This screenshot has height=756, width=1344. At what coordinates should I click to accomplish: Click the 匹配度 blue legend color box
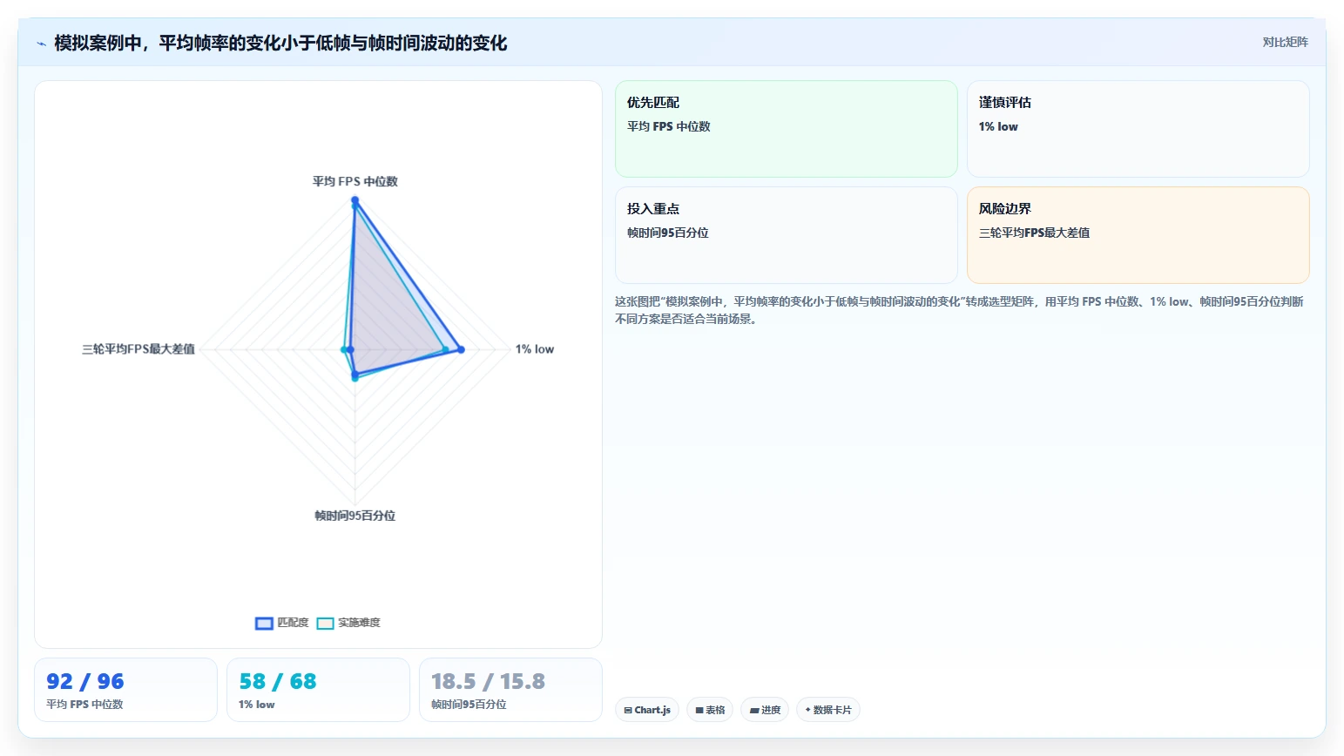click(x=264, y=623)
